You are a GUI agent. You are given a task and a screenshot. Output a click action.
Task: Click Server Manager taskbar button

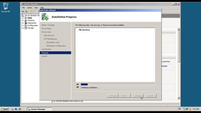point(40,109)
